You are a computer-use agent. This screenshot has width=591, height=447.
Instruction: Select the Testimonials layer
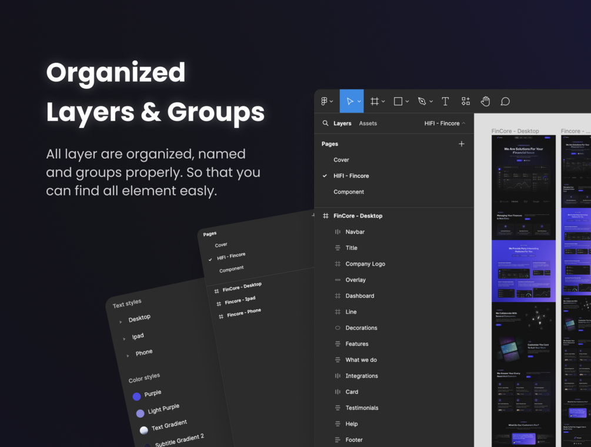[x=362, y=408]
